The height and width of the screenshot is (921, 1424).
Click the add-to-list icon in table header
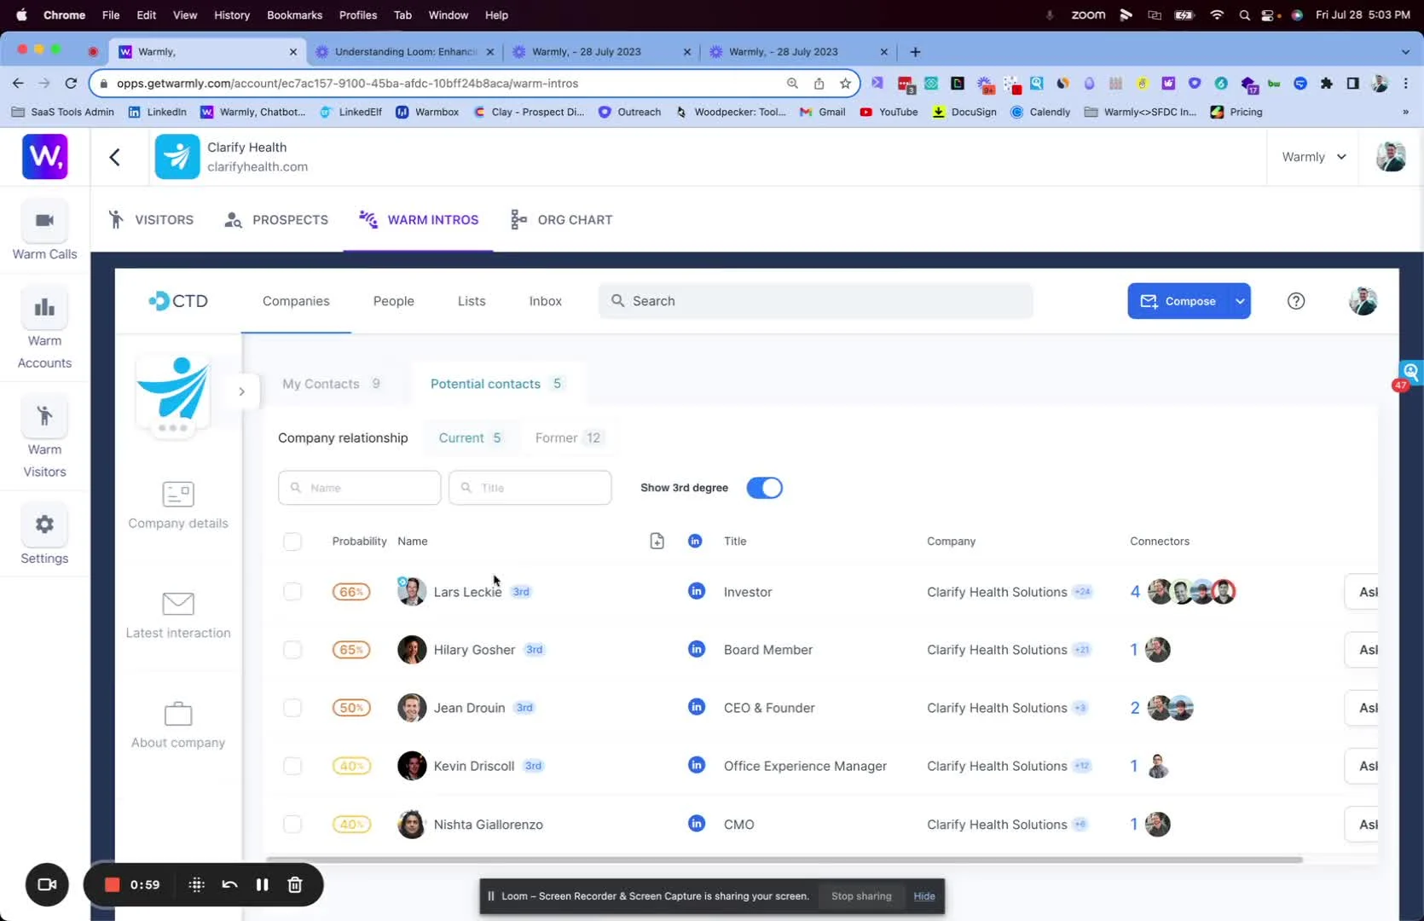click(x=657, y=541)
